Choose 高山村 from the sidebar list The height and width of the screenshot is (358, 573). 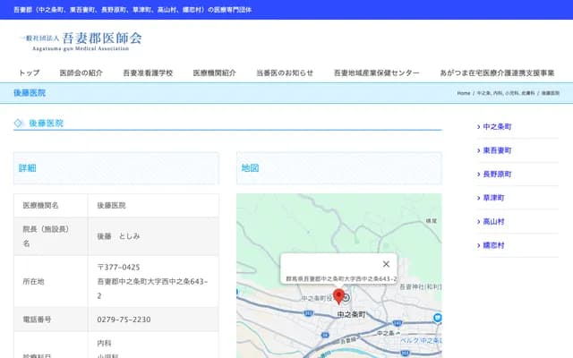point(494,221)
